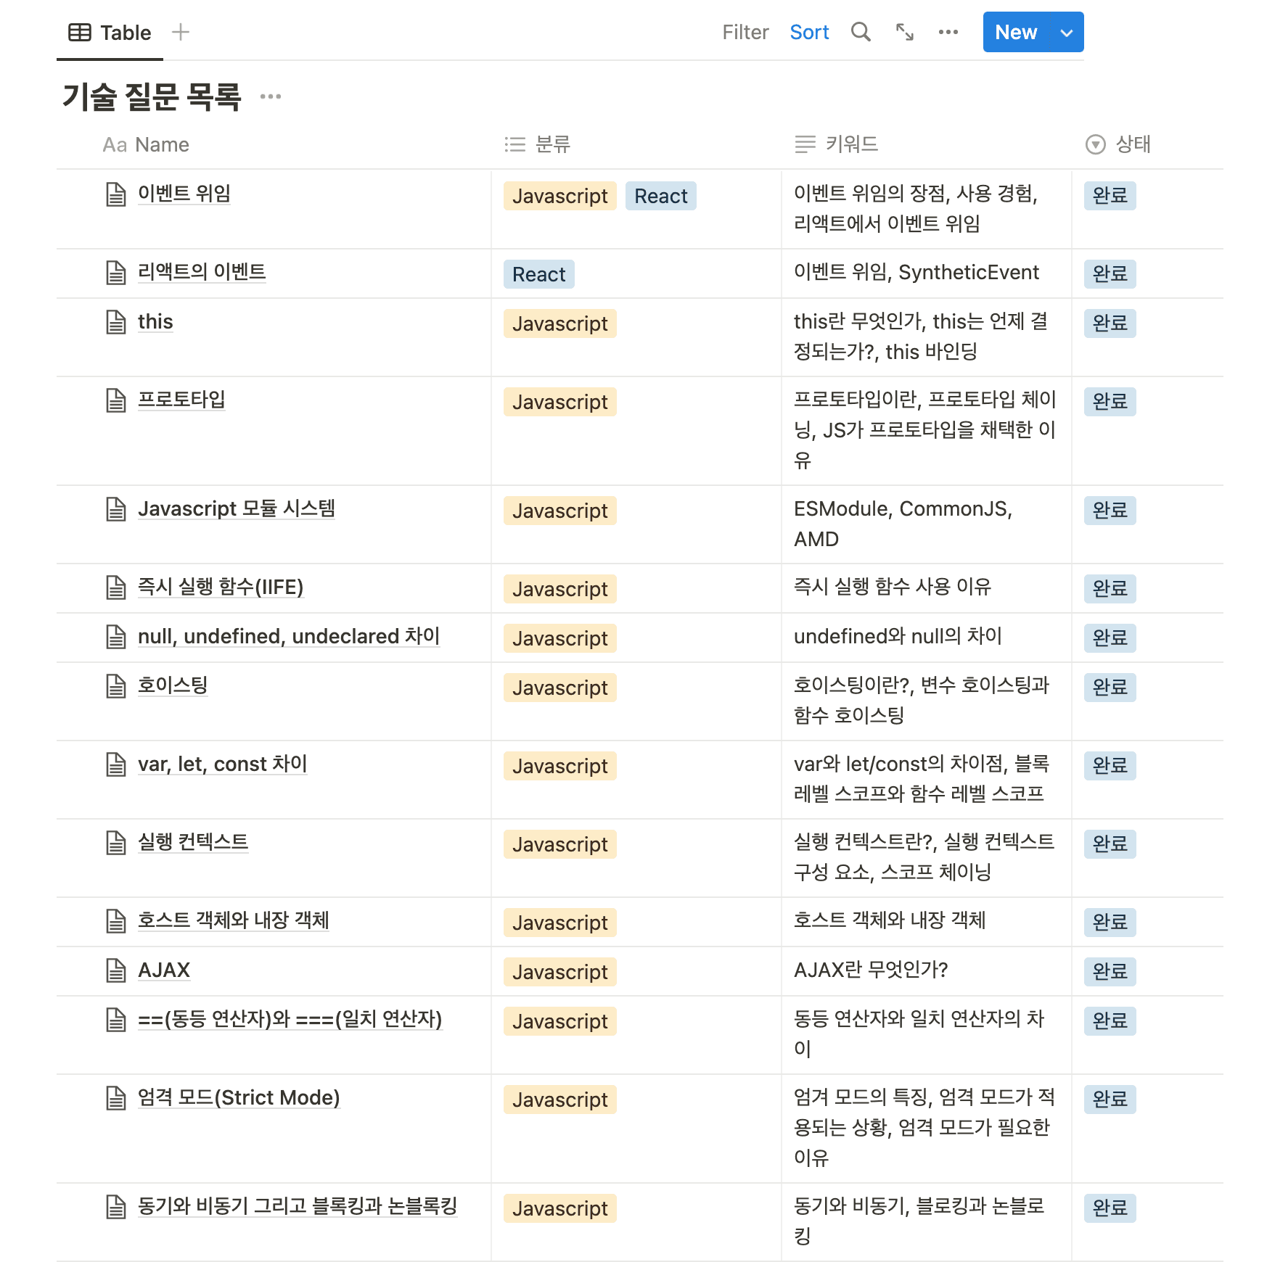Open the Filter menu

pos(745,33)
